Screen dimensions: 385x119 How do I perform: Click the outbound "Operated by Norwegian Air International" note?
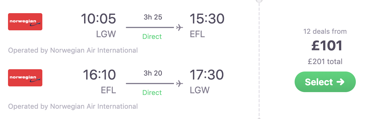[x=73, y=51]
